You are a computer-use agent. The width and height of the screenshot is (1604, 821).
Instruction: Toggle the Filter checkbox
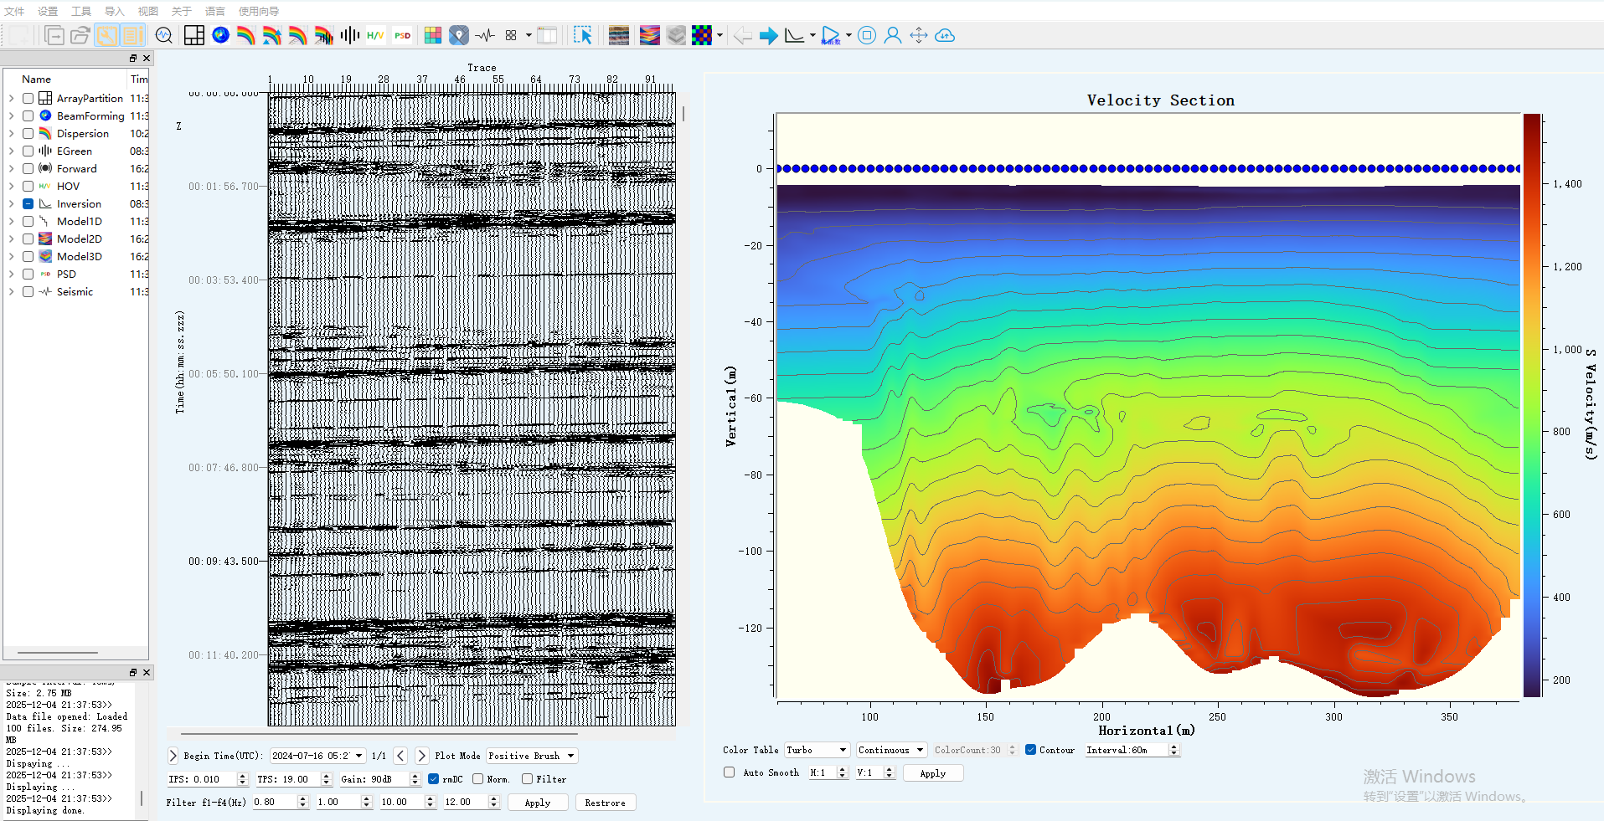coord(527,779)
